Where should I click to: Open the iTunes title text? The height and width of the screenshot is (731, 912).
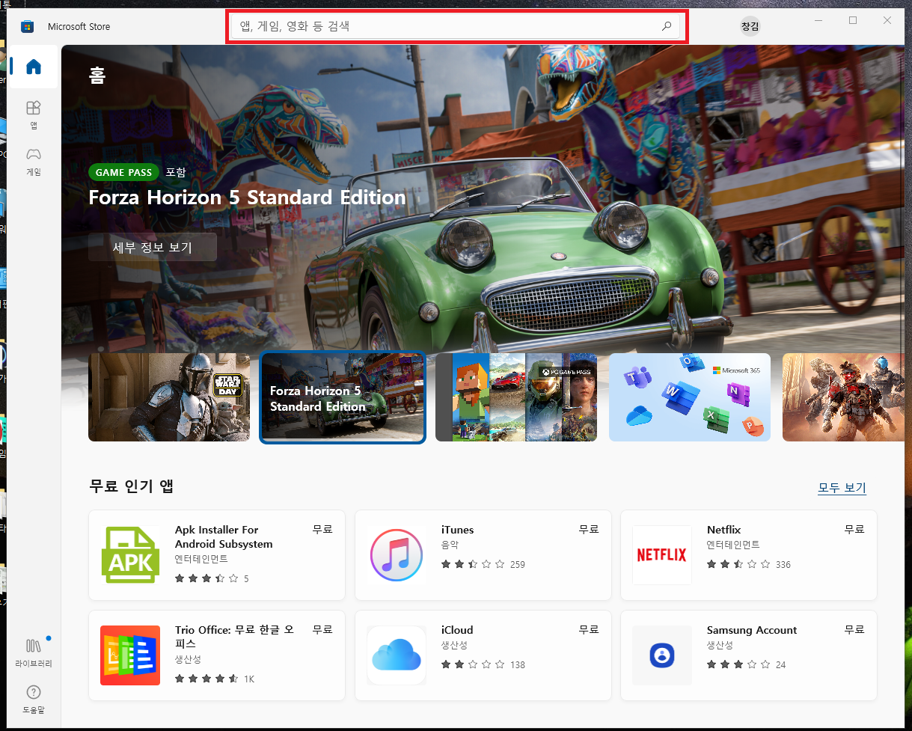pyautogui.click(x=457, y=530)
